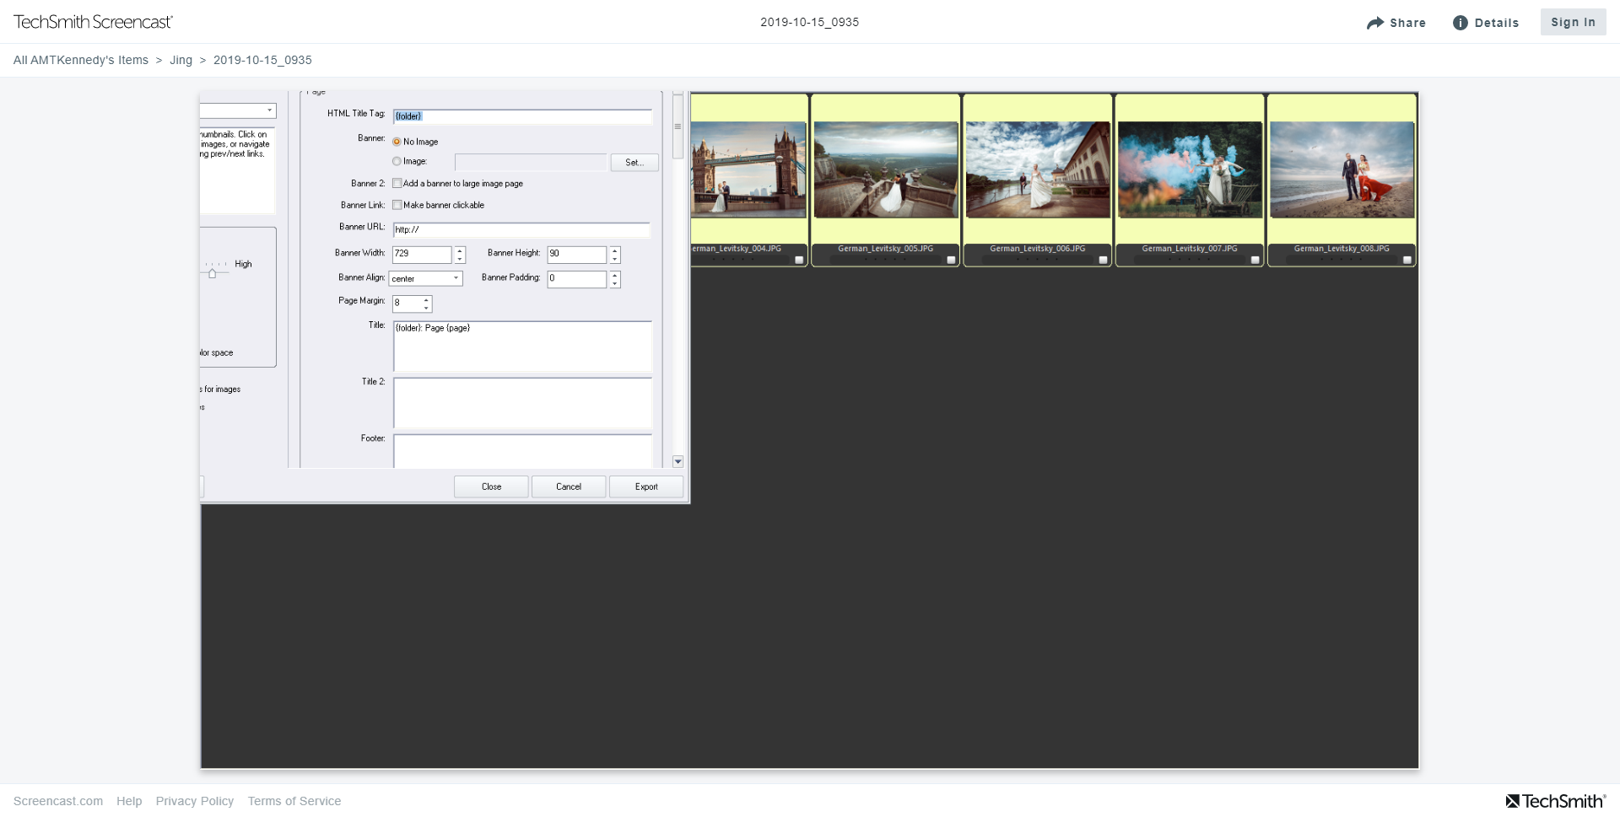The image size is (1620, 817).
Task: Click the Banner Padding value field
Action: tap(577, 279)
